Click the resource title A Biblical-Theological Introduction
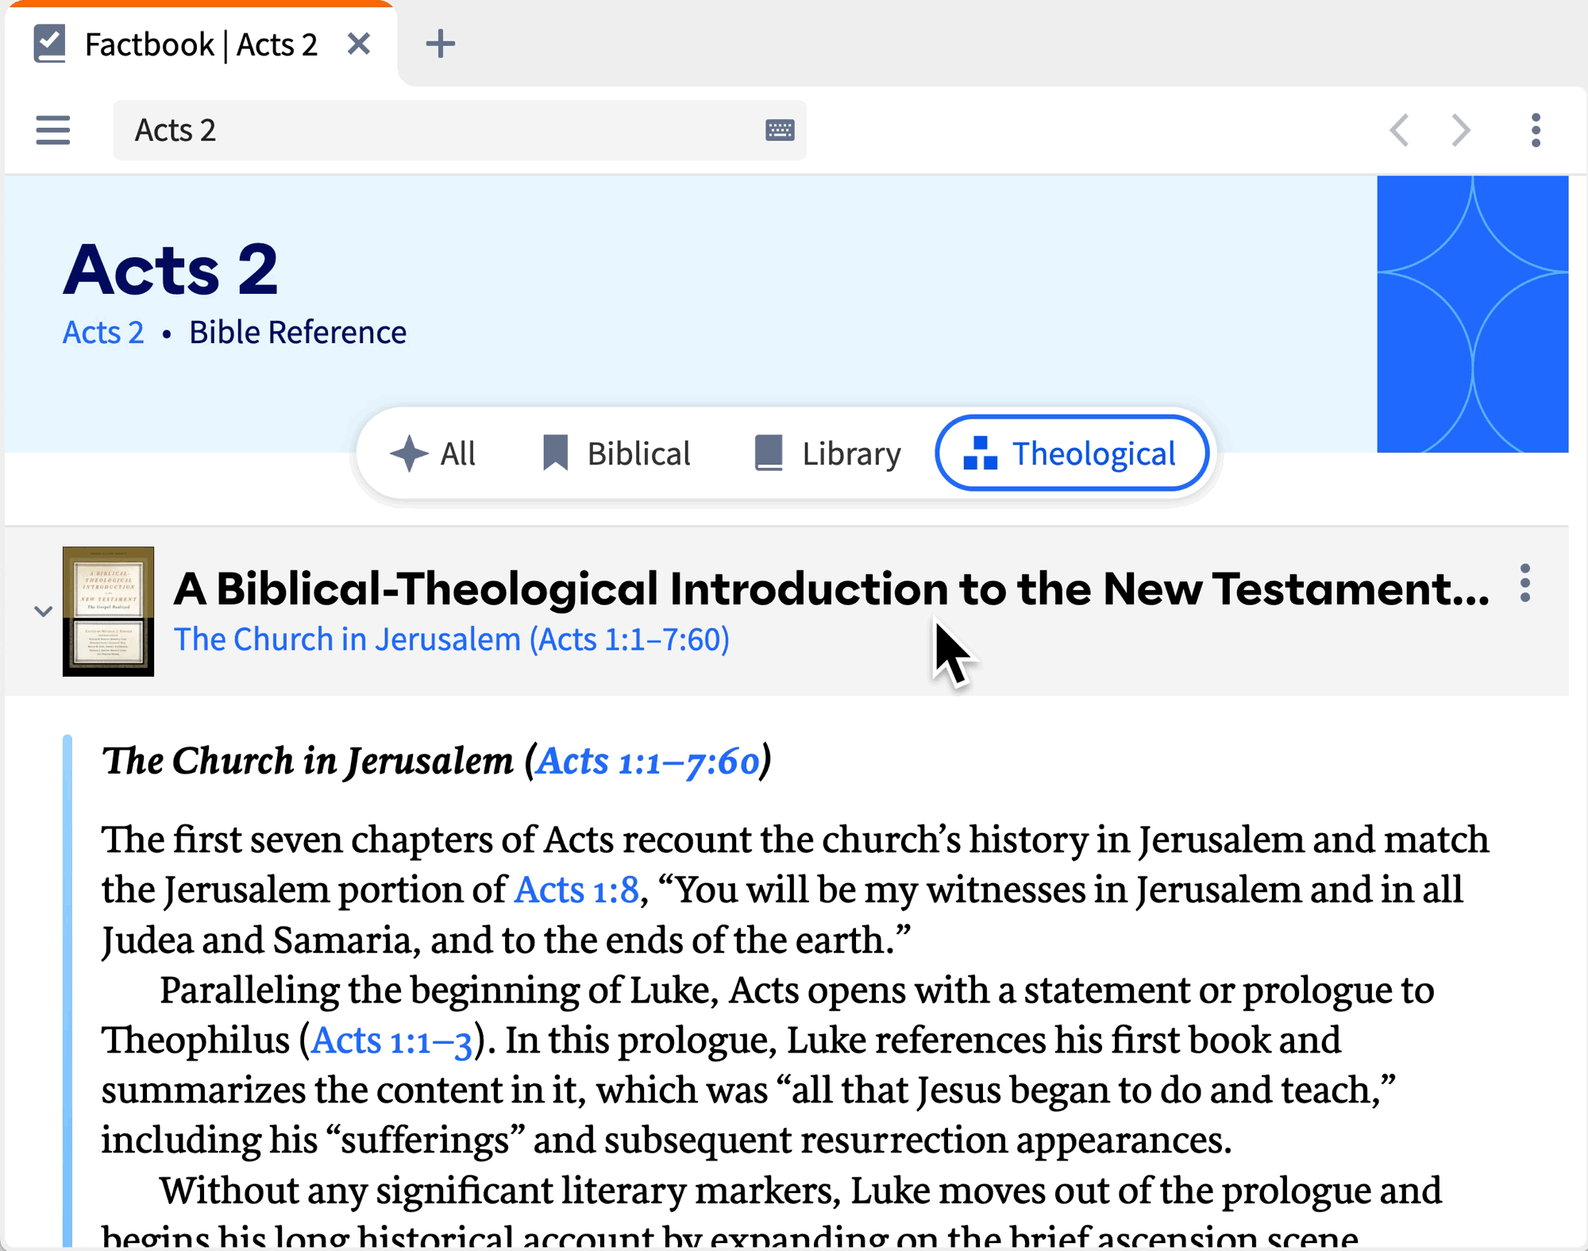 pyautogui.click(x=831, y=589)
